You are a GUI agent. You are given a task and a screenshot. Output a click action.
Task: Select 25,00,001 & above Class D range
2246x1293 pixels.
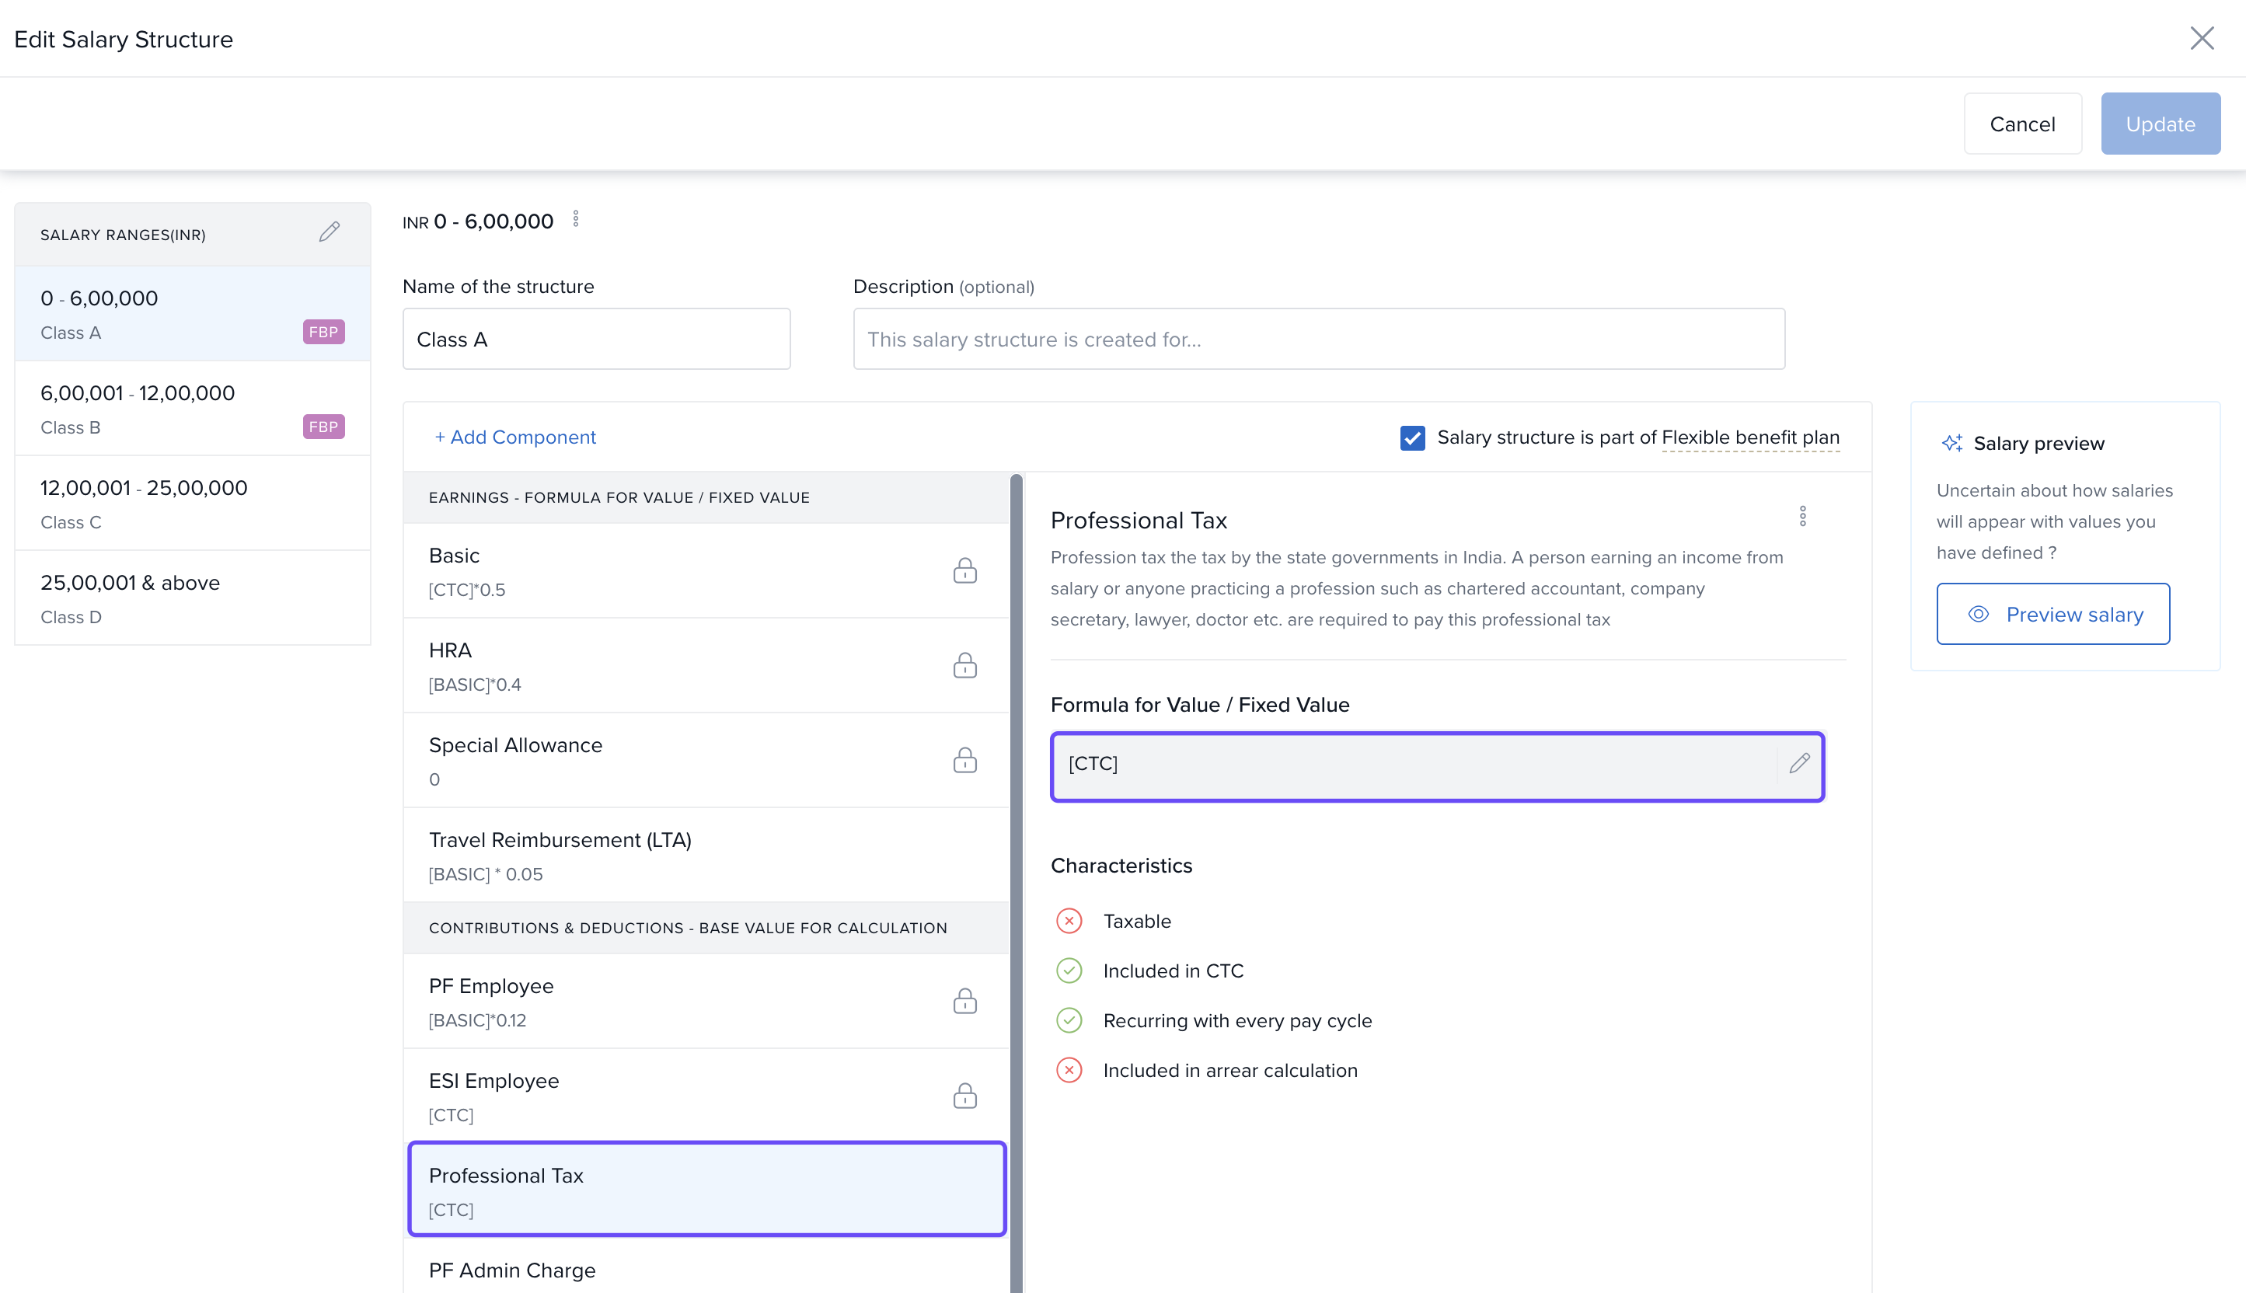pos(192,598)
